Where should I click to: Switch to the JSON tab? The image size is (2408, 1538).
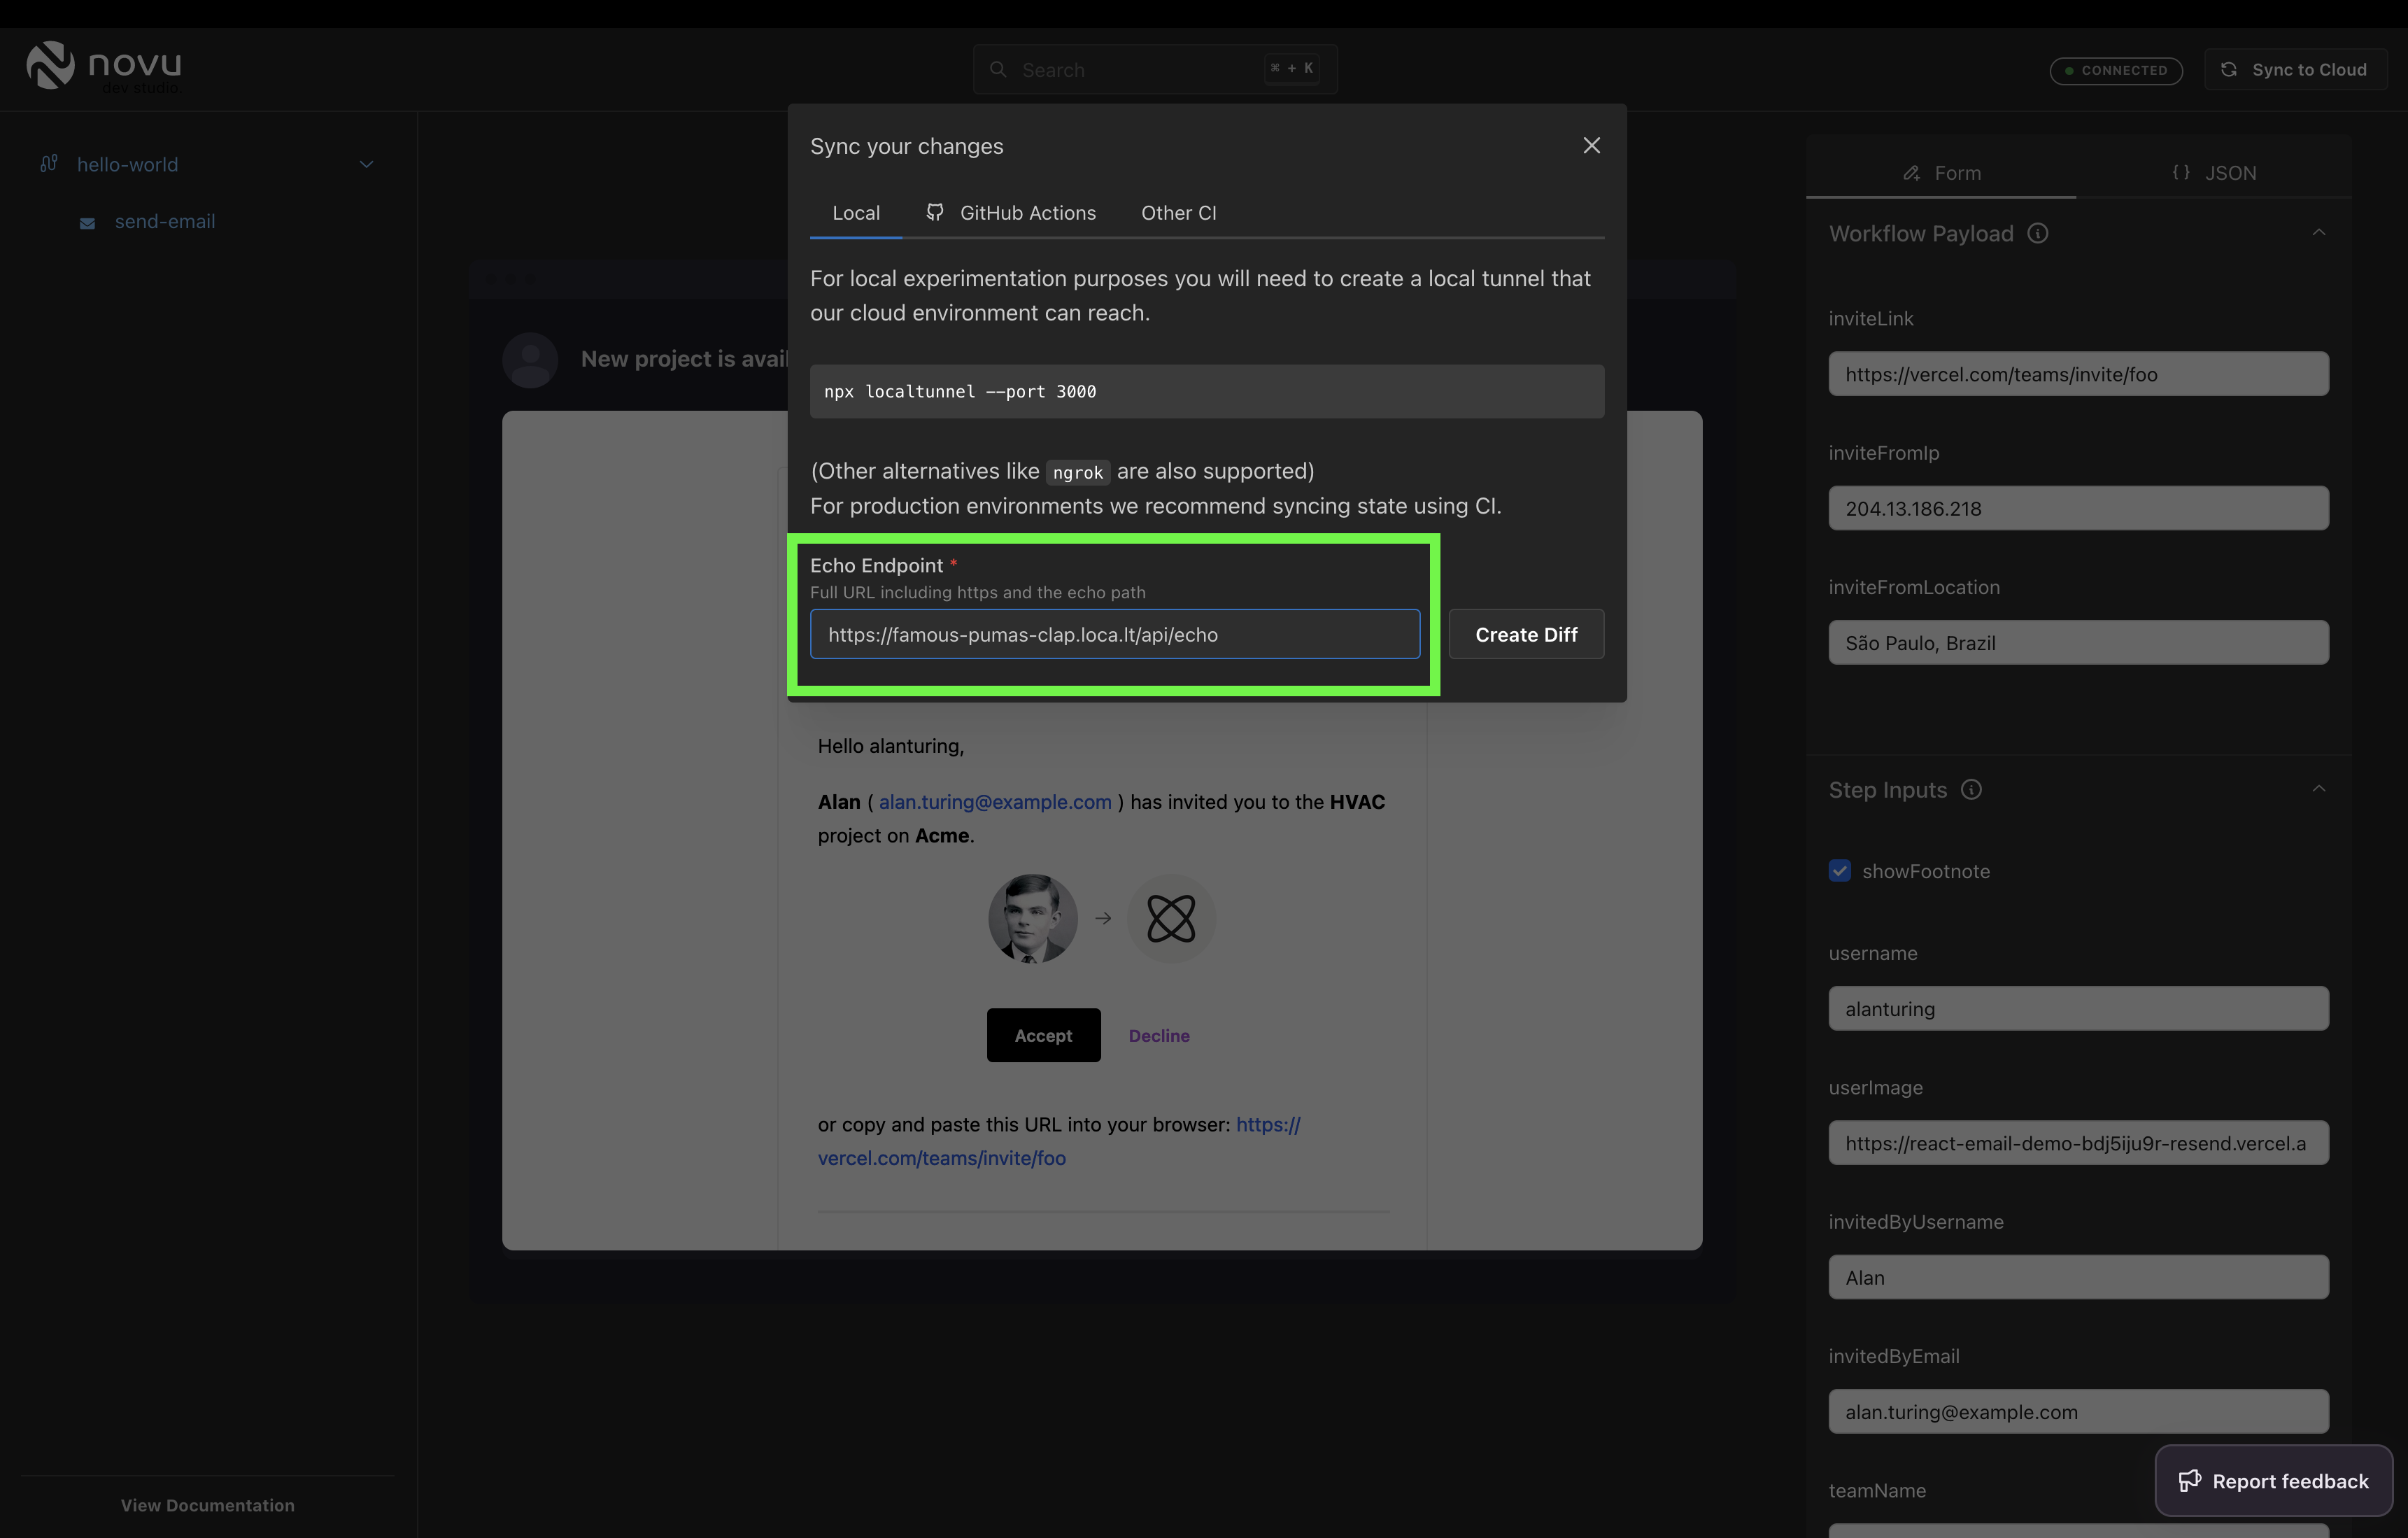pos(2213,173)
